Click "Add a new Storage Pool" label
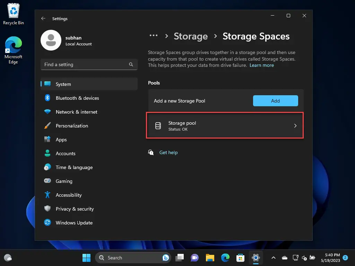Image resolution: width=355 pixels, height=266 pixels. tap(180, 101)
